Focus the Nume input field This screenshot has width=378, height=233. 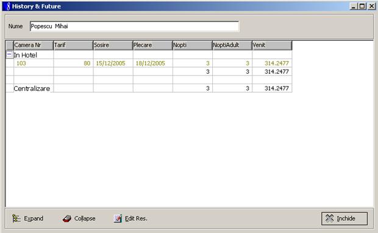point(135,26)
